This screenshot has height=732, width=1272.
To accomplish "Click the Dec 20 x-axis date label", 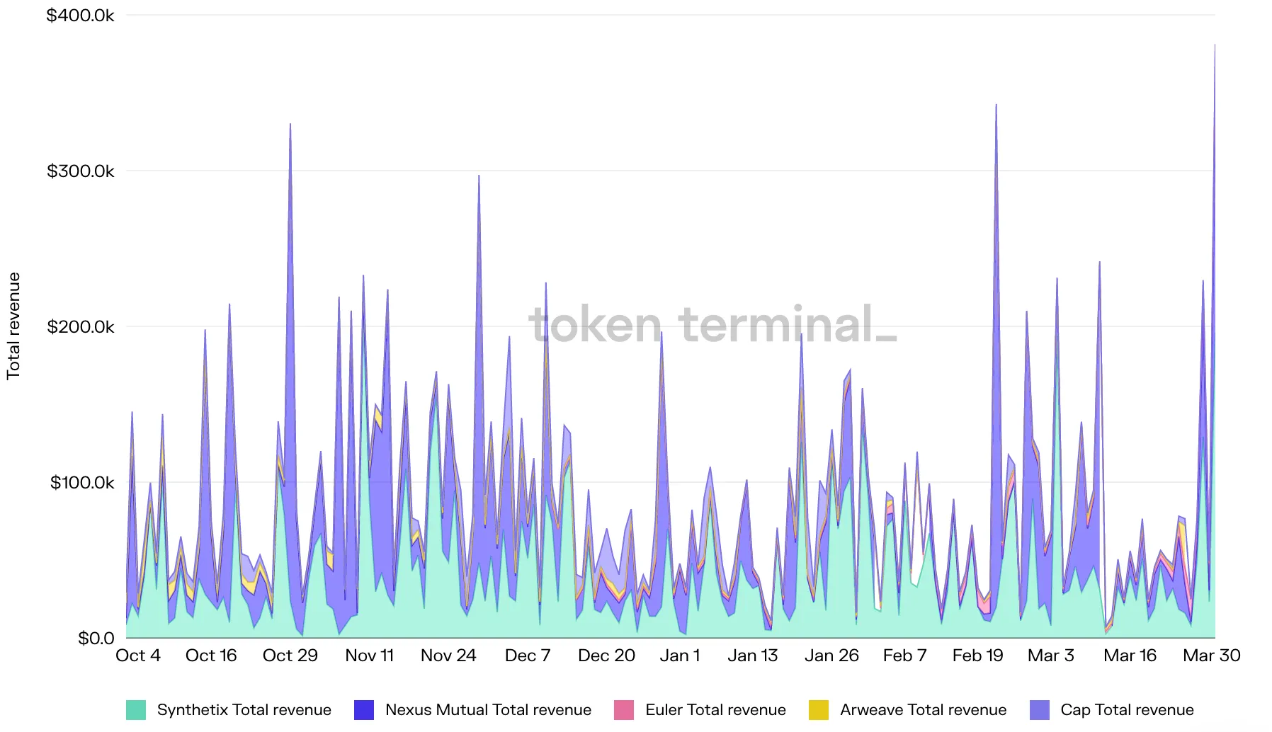I will [x=606, y=656].
